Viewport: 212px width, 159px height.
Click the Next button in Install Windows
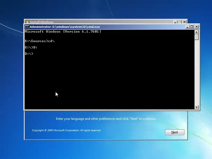175,132
